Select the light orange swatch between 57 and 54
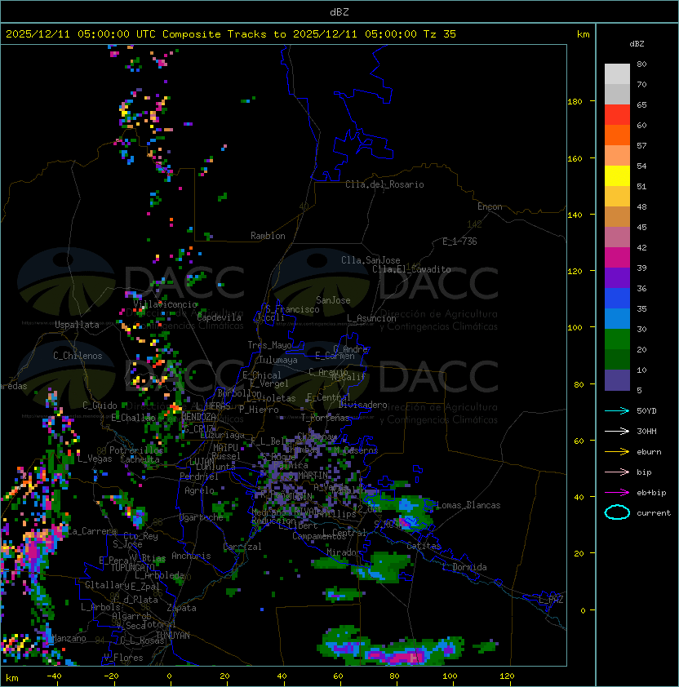 pos(617,156)
